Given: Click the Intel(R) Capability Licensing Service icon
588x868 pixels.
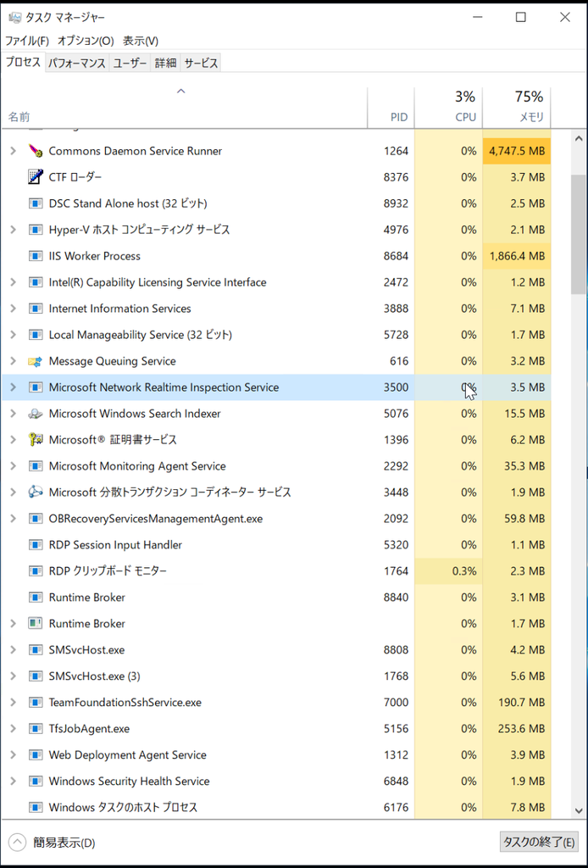Looking at the screenshot, I should 36,282.
